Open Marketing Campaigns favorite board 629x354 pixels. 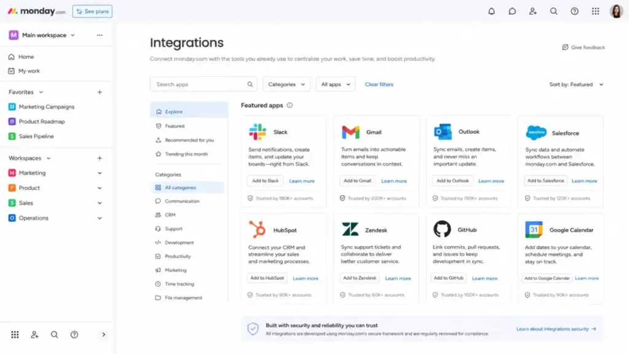click(x=47, y=107)
